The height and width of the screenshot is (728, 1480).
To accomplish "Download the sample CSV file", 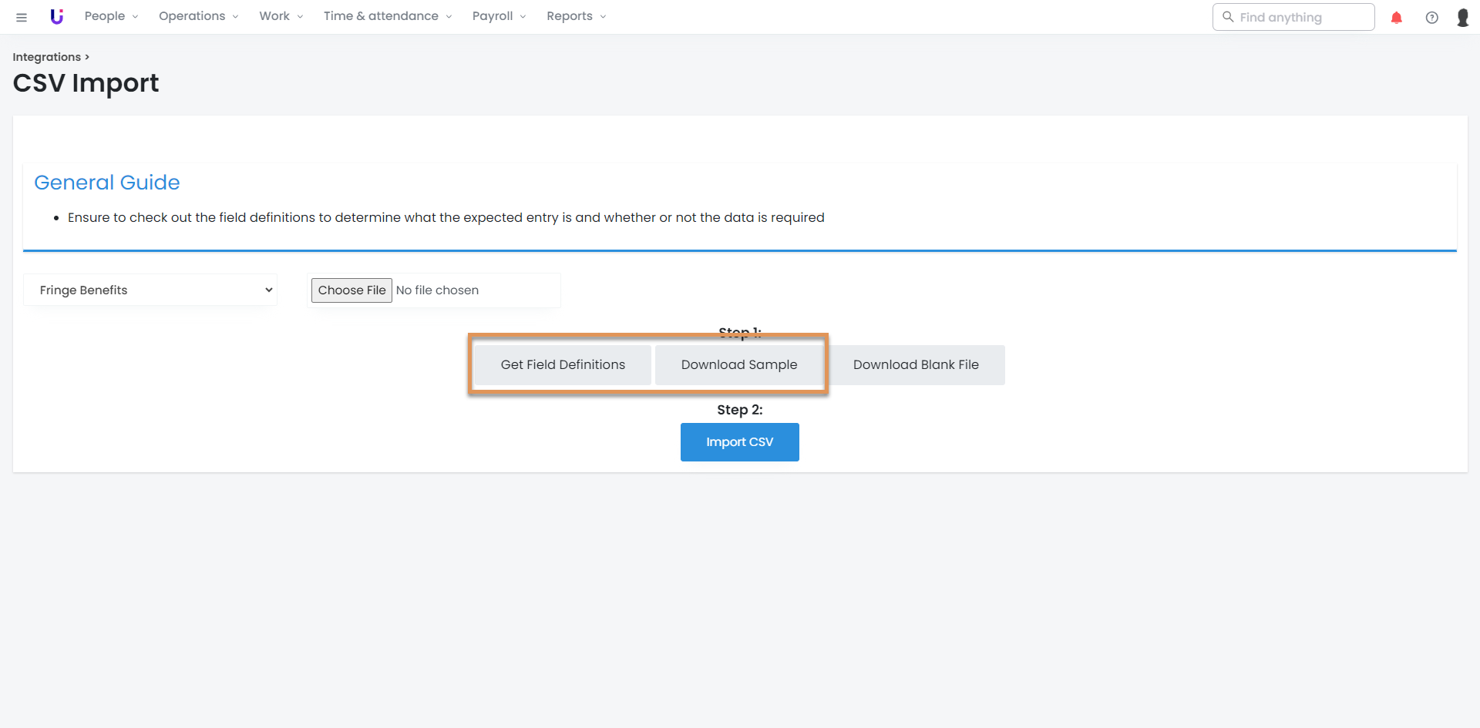I will [738, 365].
